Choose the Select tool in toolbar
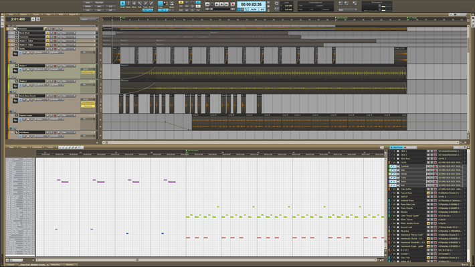 point(128,4)
